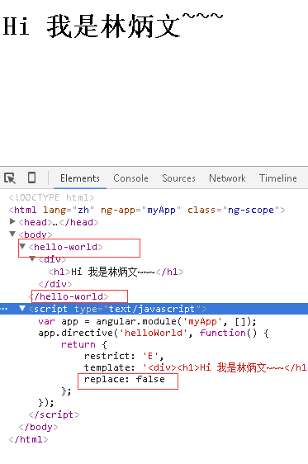Open the Sources tab

[x=178, y=178]
